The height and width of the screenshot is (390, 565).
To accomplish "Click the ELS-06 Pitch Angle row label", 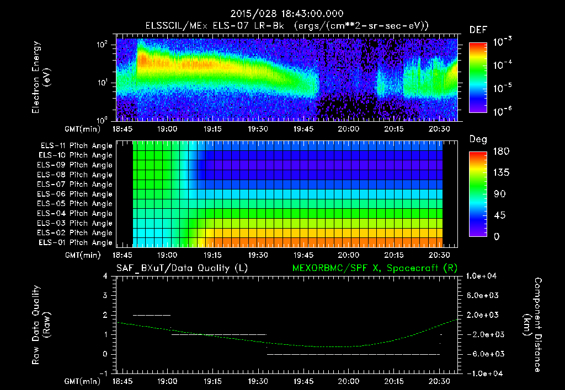I will tap(75, 194).
